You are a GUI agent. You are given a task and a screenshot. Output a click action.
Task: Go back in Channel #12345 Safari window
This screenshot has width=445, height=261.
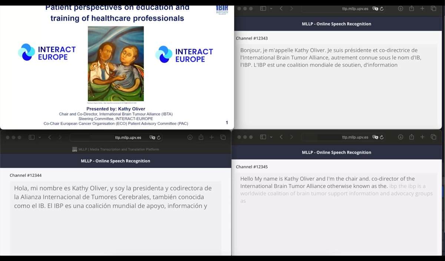281,137
